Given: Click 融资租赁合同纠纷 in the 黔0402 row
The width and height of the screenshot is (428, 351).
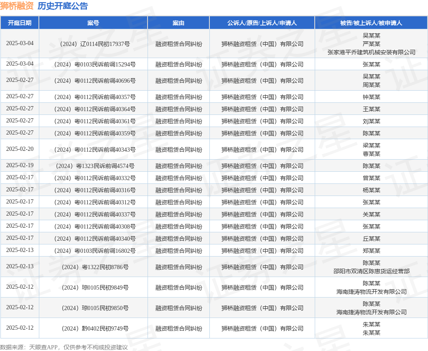Looking at the screenshot, I should 179,328.
